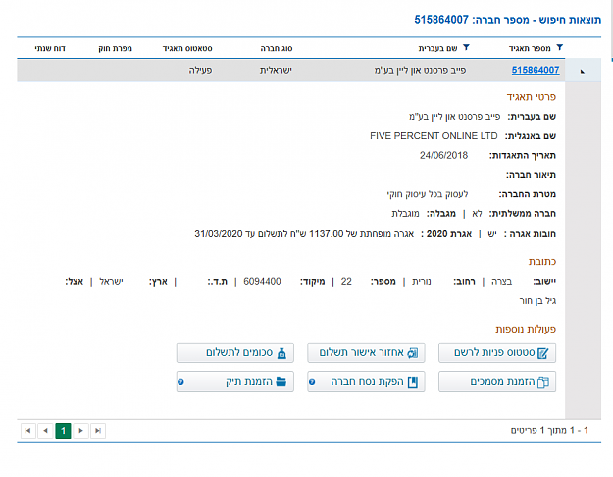Click book icon on הפקת נסח חברה
The width and height of the screenshot is (613, 477).
click(413, 382)
